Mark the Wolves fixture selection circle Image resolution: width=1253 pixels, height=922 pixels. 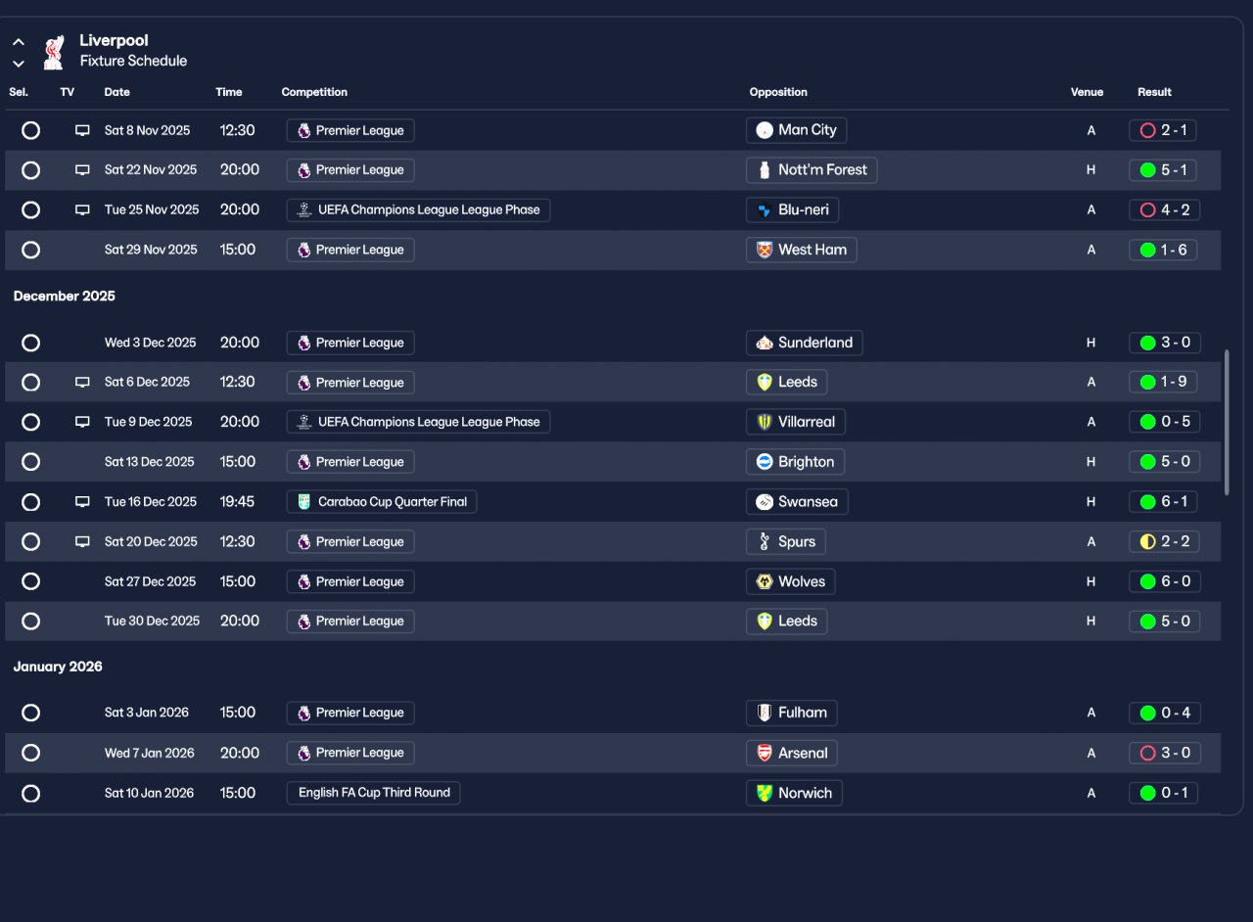[30, 581]
